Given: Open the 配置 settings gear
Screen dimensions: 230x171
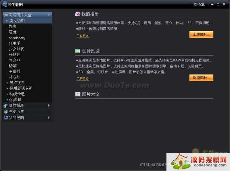Looking at the screenshot, I should (x=195, y=4).
